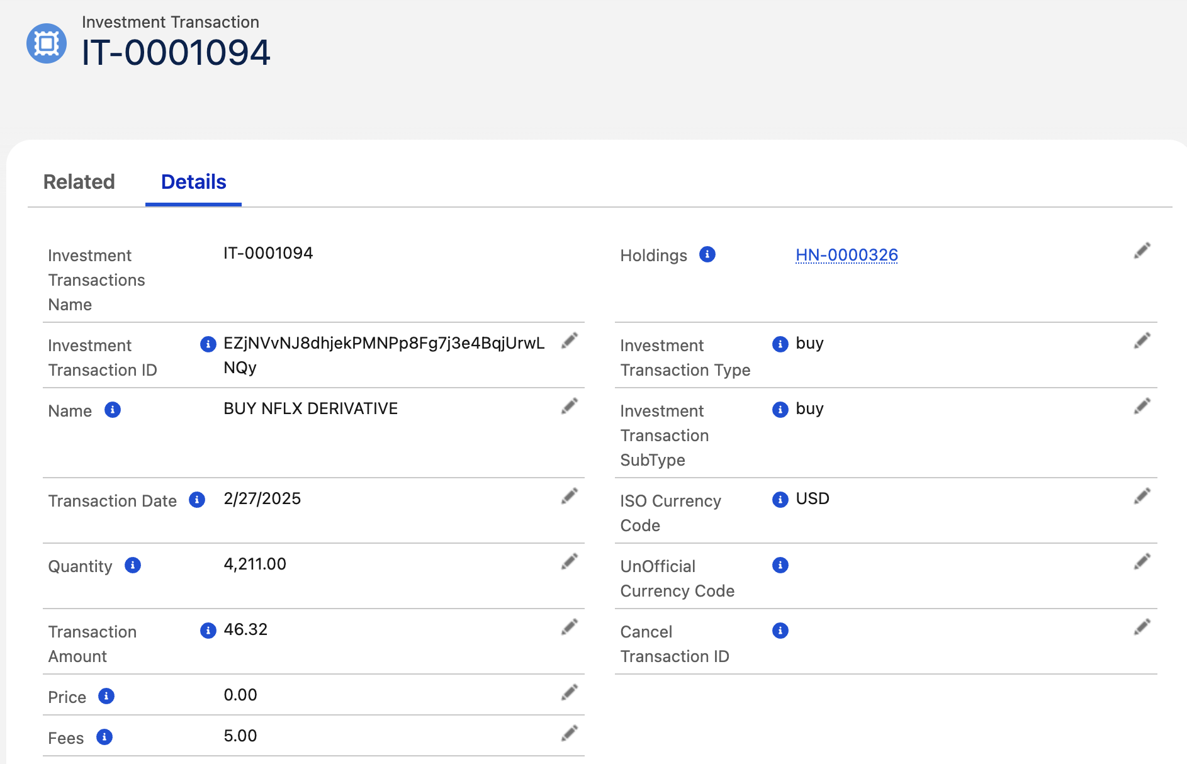Edit Investment Transaction Type pencil icon
The width and height of the screenshot is (1187, 764).
1142,340
